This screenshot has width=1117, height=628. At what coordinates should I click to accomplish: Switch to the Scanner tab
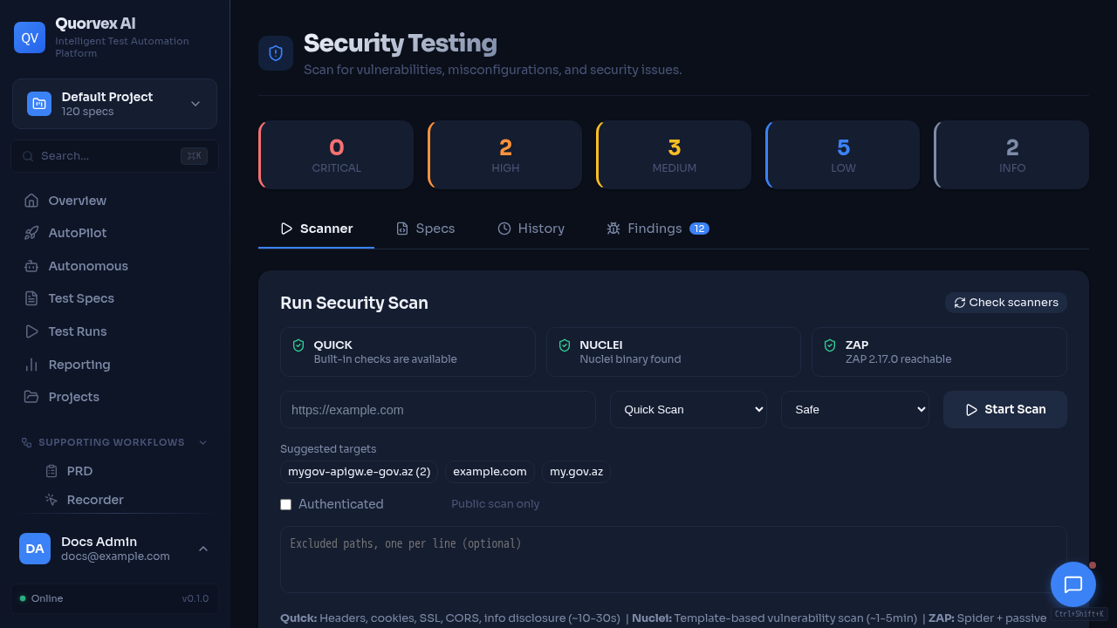pos(316,229)
